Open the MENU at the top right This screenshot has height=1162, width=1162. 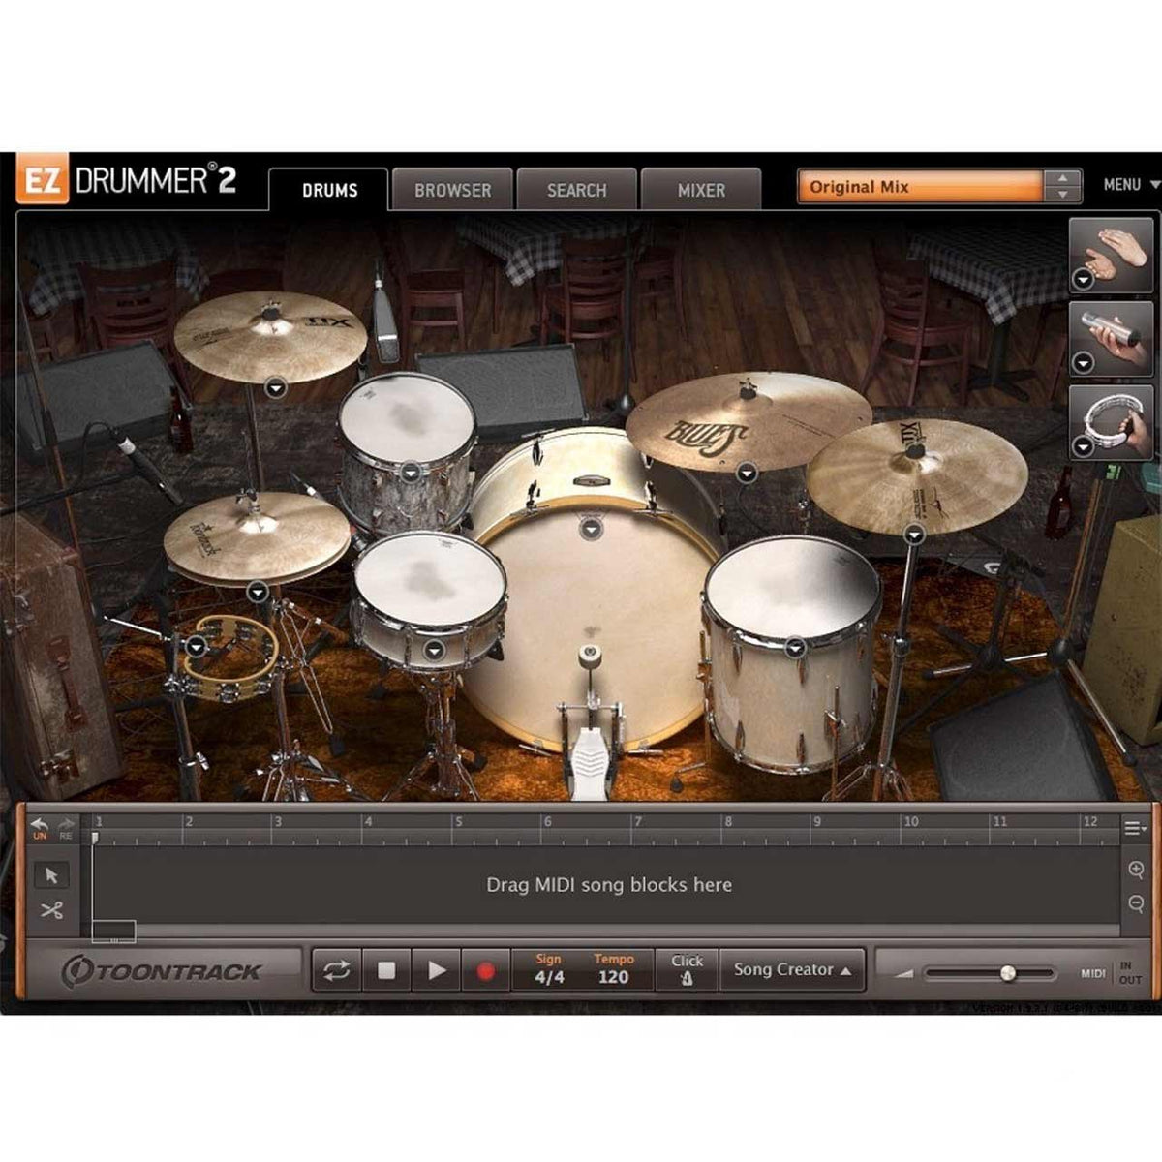pyautogui.click(x=1127, y=184)
